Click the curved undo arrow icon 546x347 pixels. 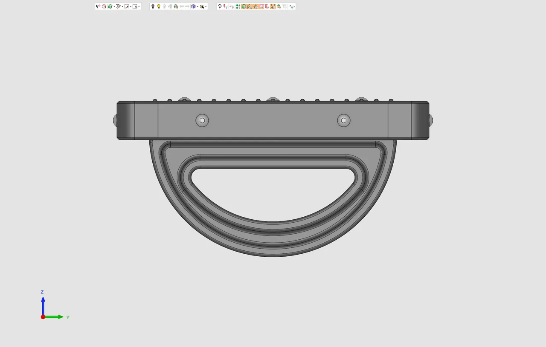pos(220,6)
